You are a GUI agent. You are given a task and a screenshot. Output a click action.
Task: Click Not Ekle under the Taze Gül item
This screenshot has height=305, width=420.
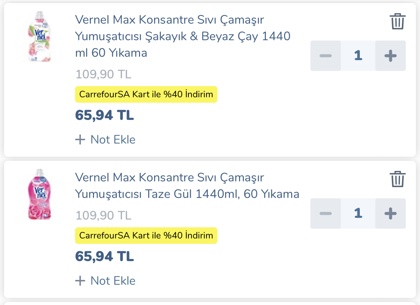pyautogui.click(x=105, y=281)
